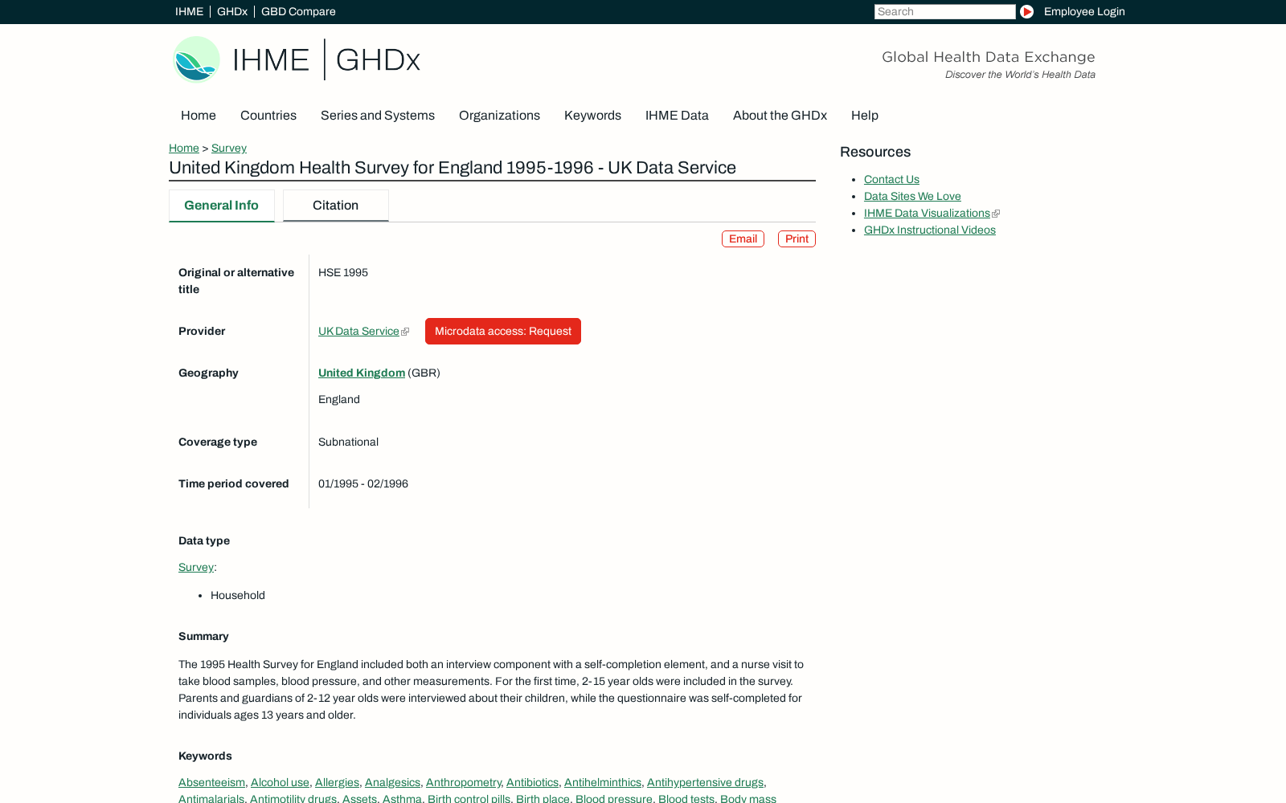1286x803 pixels.
Task: Open the Antihypertensive drugs keyword link
Action: tap(705, 782)
